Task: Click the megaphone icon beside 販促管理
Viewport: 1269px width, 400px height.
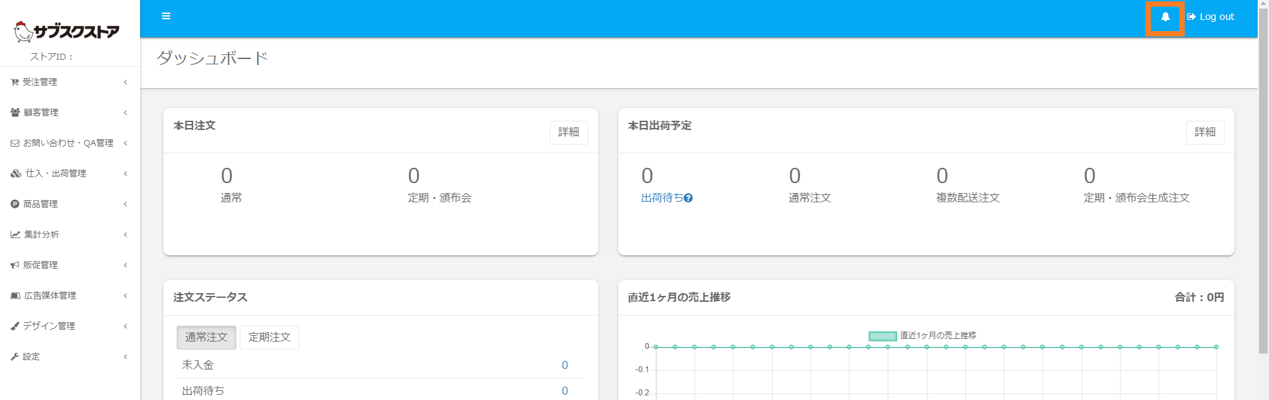Action: click(15, 265)
